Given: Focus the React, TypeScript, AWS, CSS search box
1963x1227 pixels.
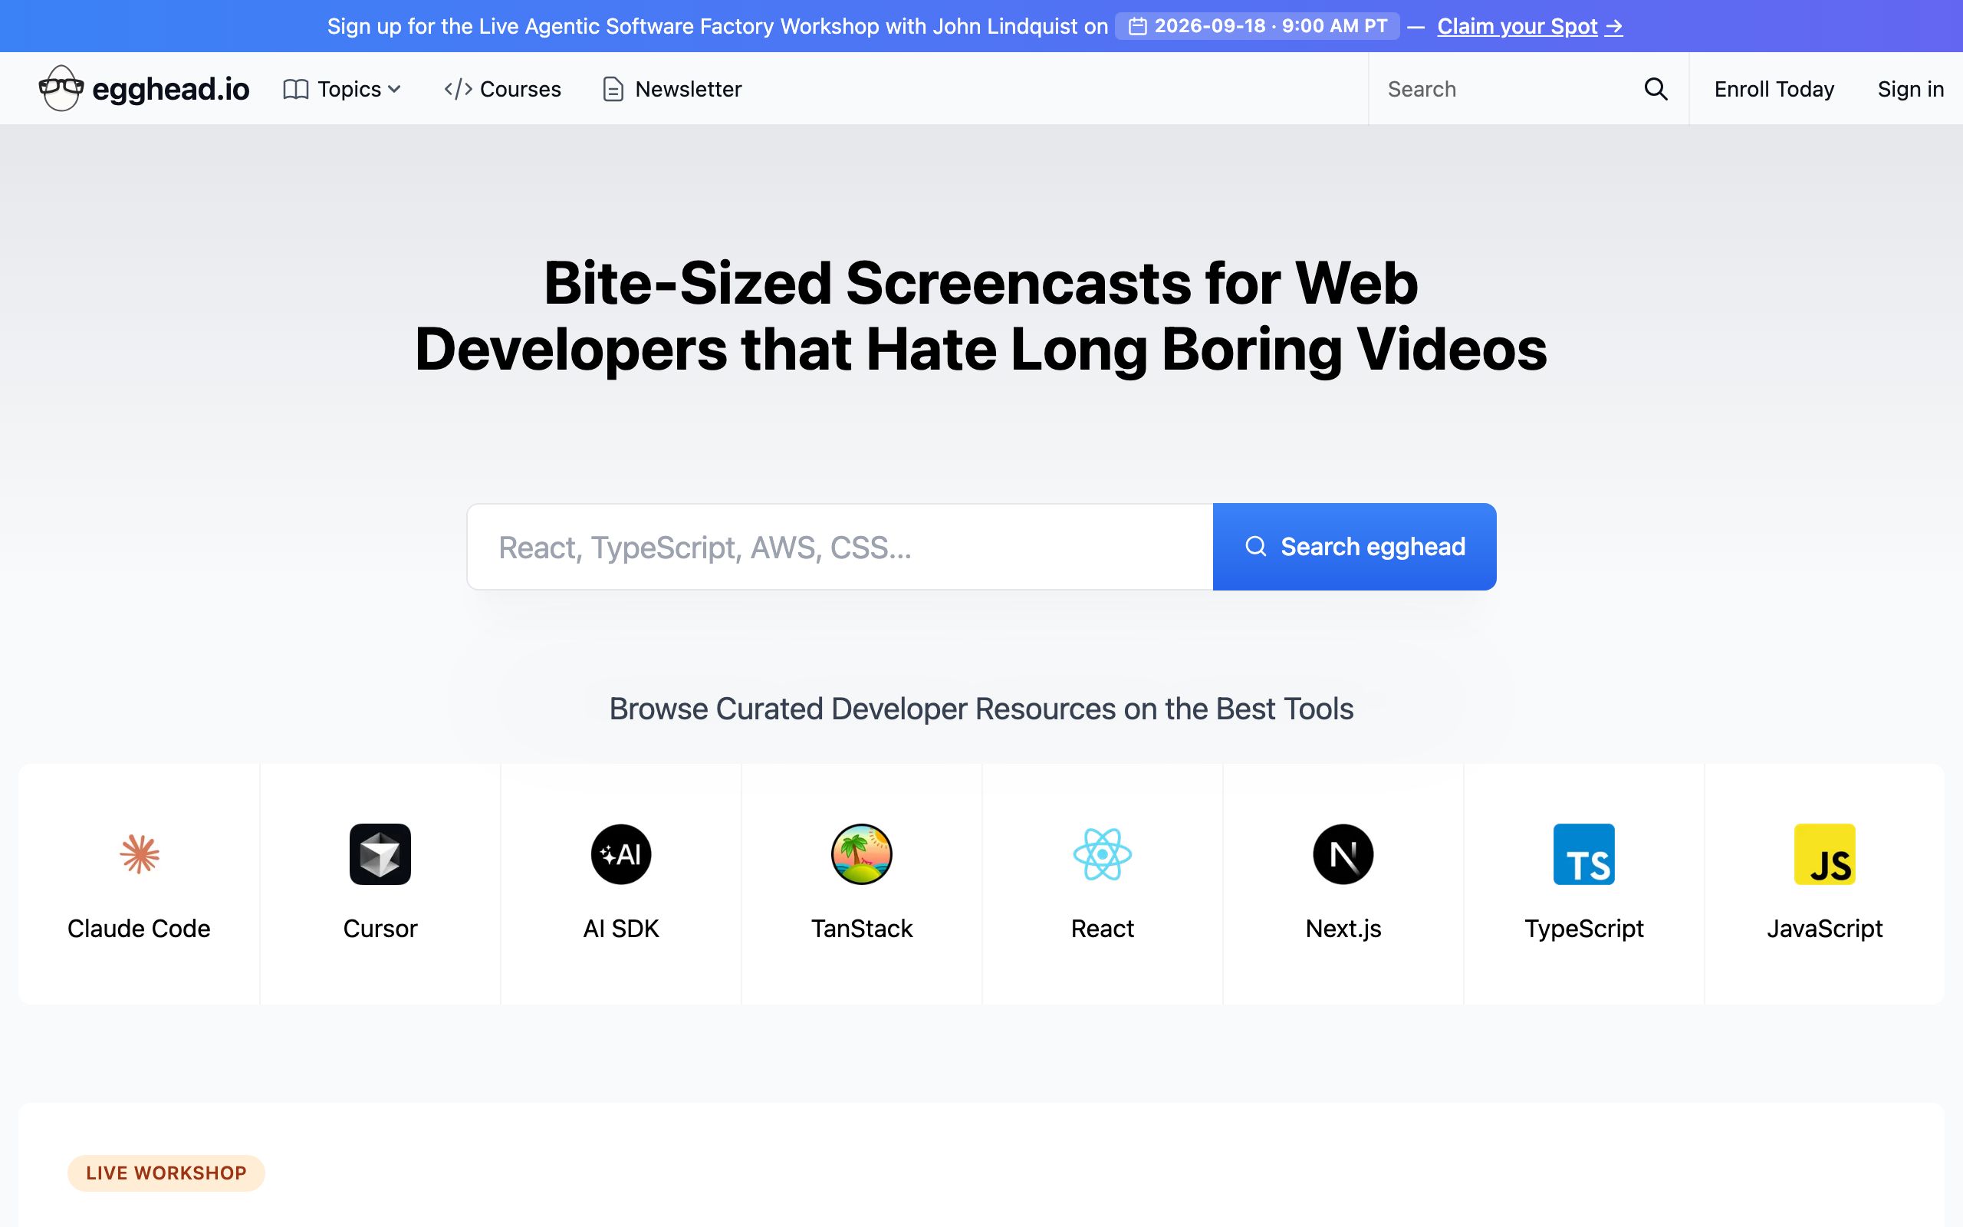Looking at the screenshot, I should (840, 546).
